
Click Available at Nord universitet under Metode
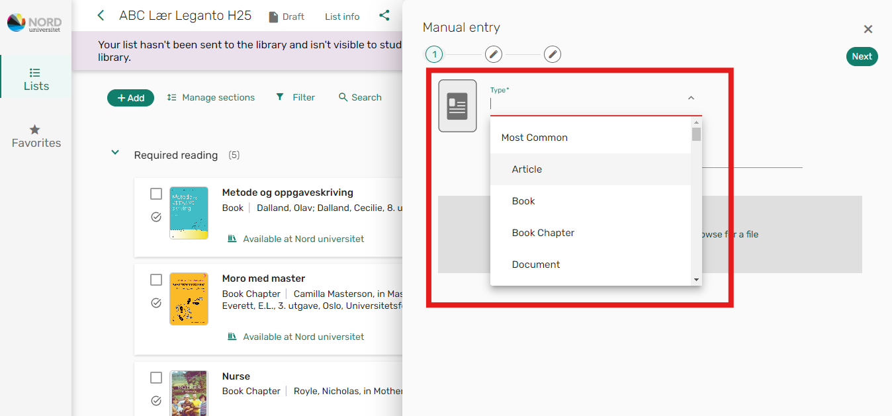(x=304, y=239)
